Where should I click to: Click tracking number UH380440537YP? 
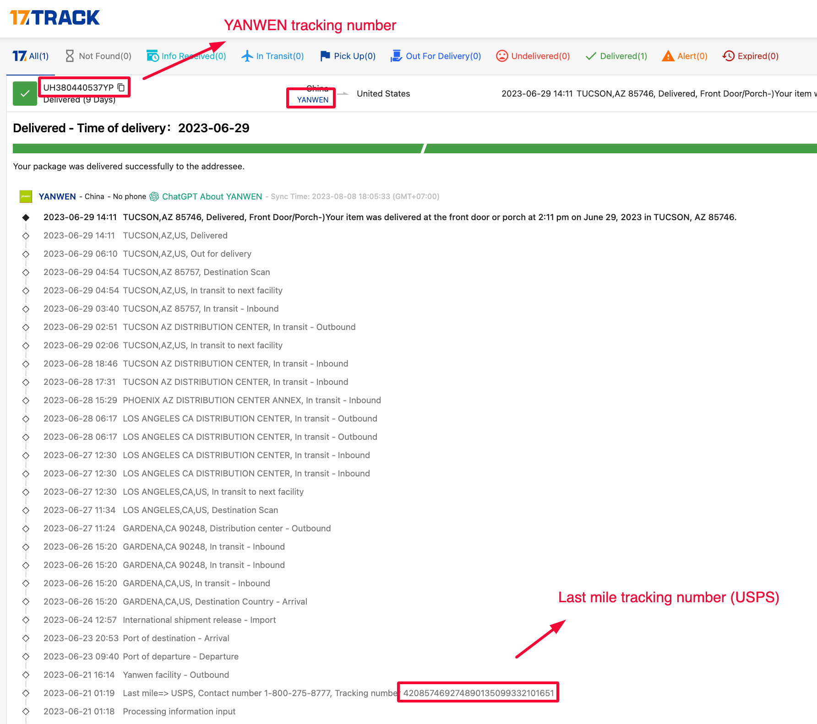pos(78,87)
